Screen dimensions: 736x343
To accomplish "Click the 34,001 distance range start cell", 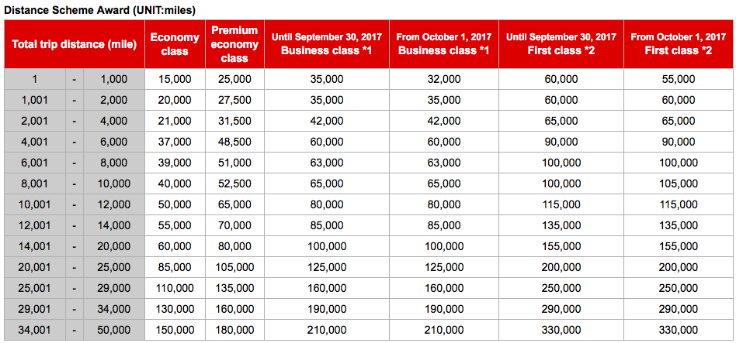I will click(35, 330).
